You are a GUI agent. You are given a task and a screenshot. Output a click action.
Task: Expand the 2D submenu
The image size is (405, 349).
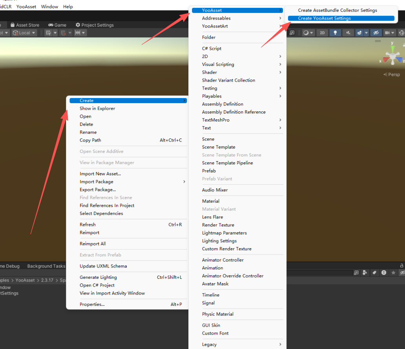237,56
